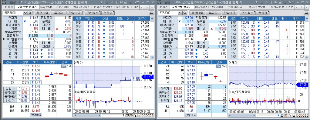
Task: Click 잔량비교 toolbar button in left window
Action: 75,13
